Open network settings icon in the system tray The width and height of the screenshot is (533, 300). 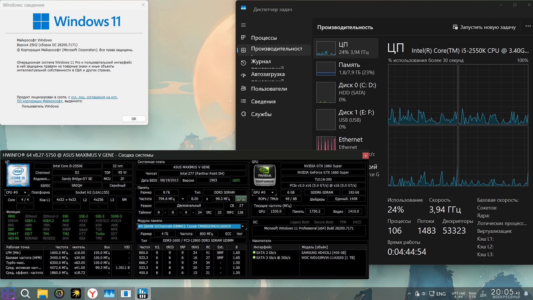[x=432, y=294]
